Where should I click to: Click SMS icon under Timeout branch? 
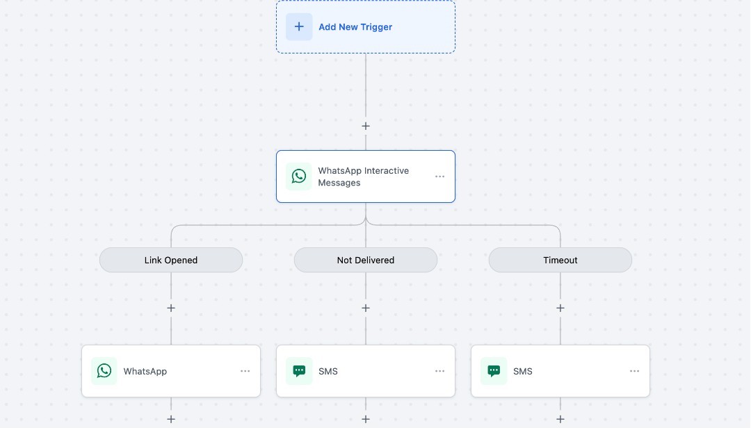click(x=494, y=371)
